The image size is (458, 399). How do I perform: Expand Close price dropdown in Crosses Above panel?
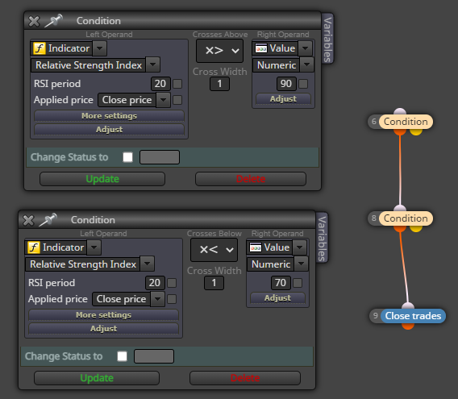point(163,100)
